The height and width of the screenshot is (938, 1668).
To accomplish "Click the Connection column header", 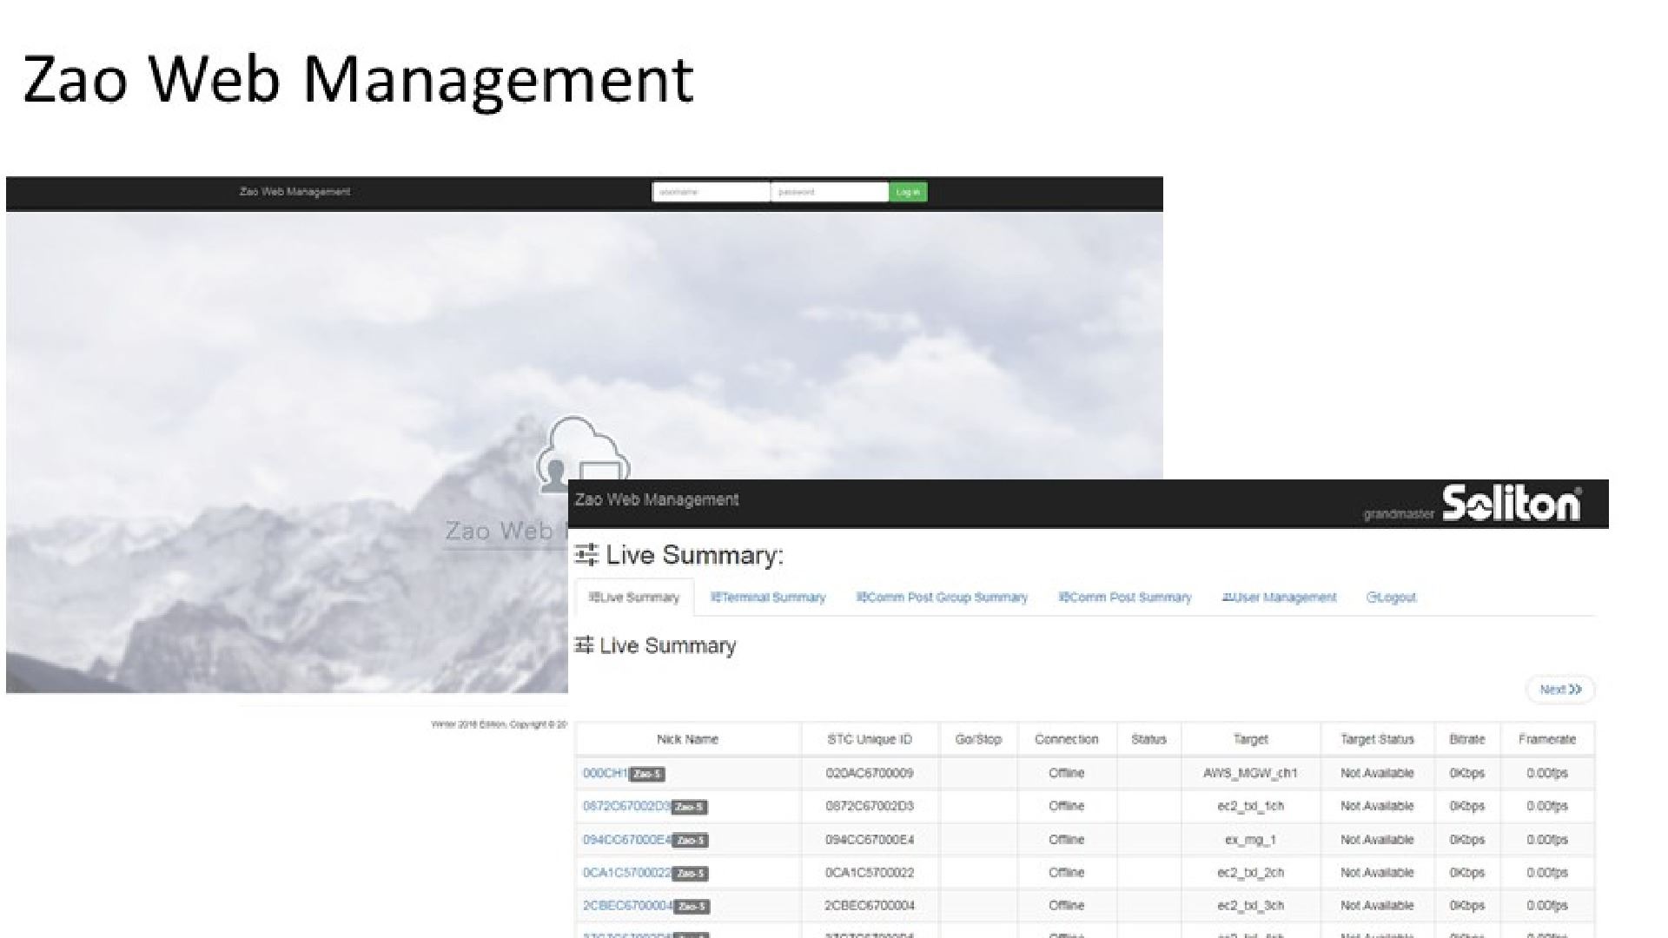I will 1067,739.
